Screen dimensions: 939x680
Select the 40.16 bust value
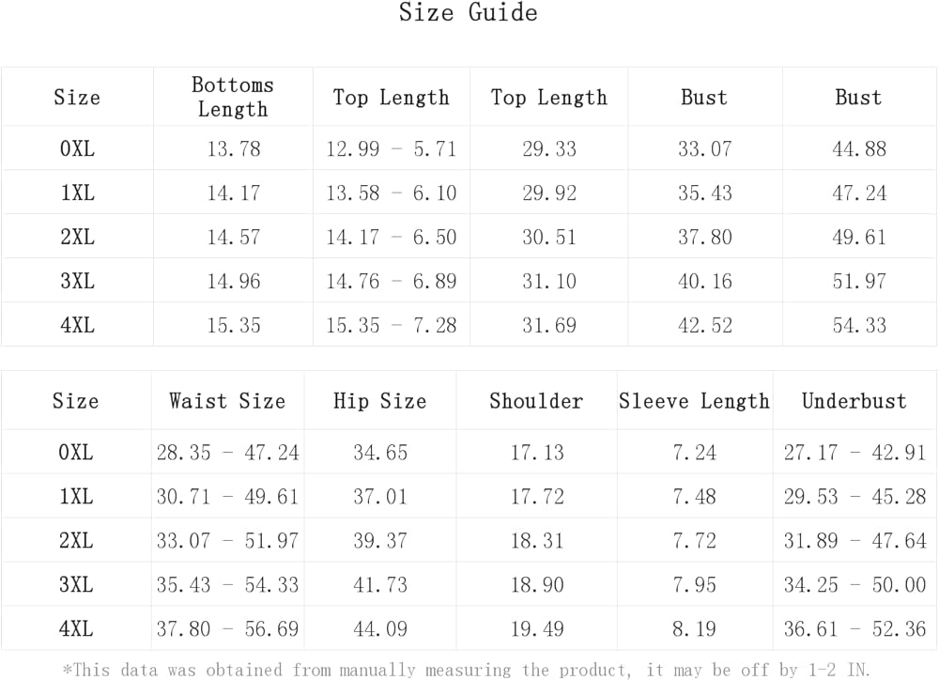(x=705, y=281)
